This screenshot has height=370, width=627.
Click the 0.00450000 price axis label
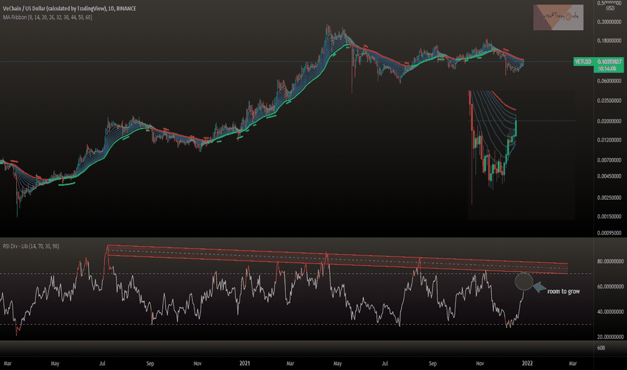609,176
